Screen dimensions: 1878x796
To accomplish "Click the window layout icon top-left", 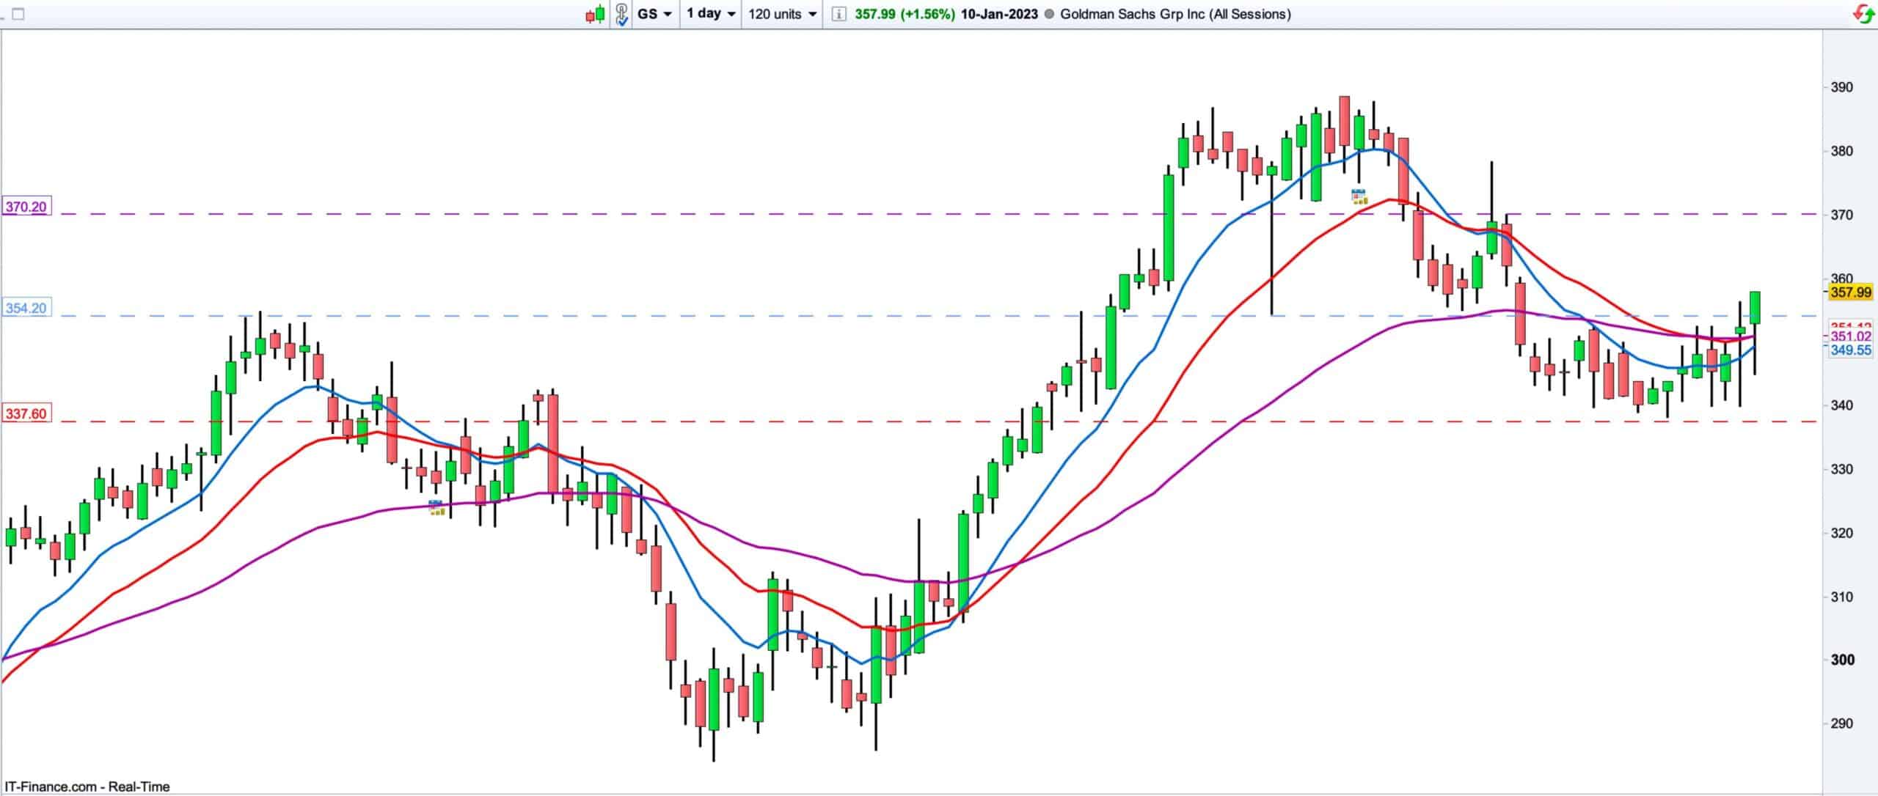I will [x=19, y=14].
